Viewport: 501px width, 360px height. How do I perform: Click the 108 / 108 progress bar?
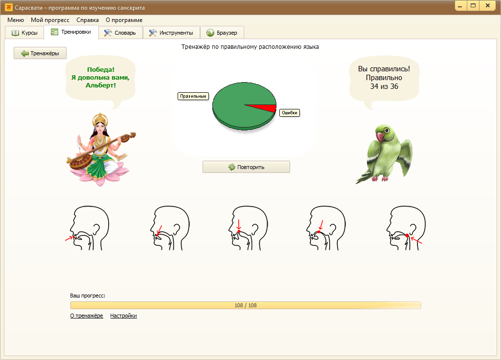click(x=246, y=305)
